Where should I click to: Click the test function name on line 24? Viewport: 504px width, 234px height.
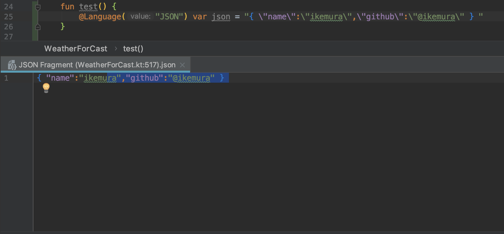point(88,6)
